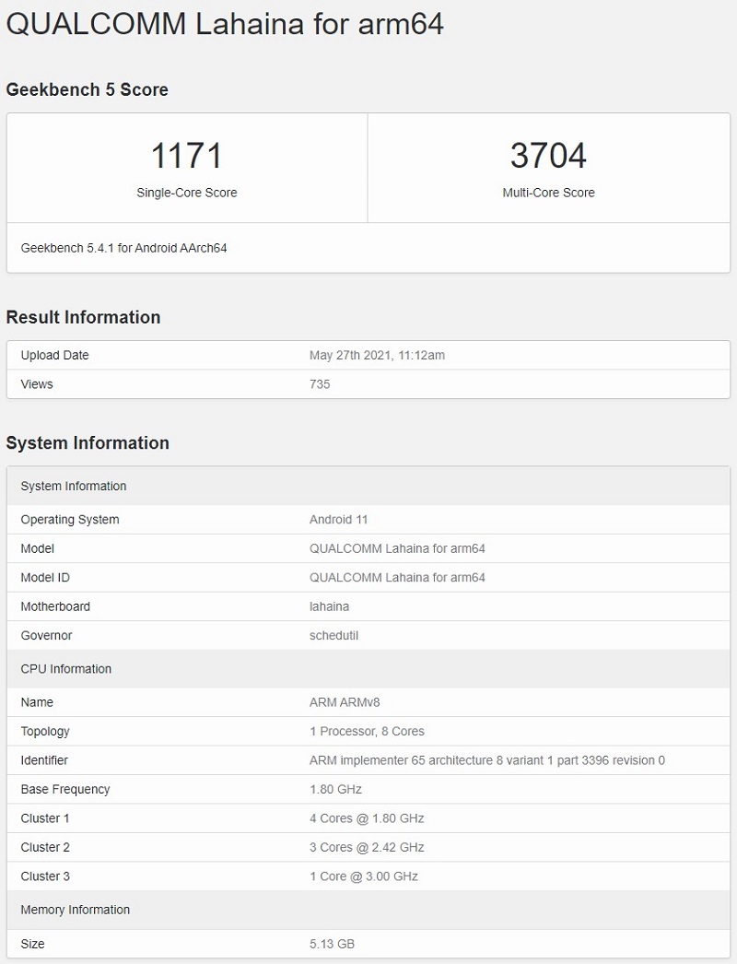737x964 pixels.
Task: Click the 'CPU Information' table header row
Action: (x=368, y=669)
